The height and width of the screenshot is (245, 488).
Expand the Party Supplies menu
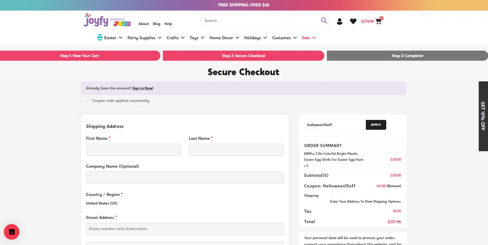pos(144,38)
